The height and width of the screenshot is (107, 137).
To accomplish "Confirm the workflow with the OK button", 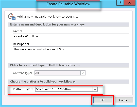I will [x=102, y=100].
